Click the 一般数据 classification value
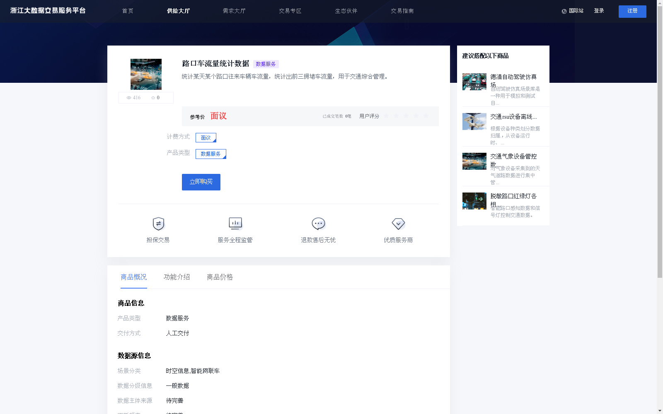663x414 pixels. coord(177,386)
